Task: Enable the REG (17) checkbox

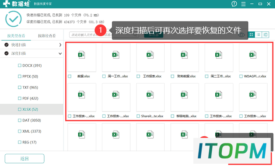Action: pos(20,142)
